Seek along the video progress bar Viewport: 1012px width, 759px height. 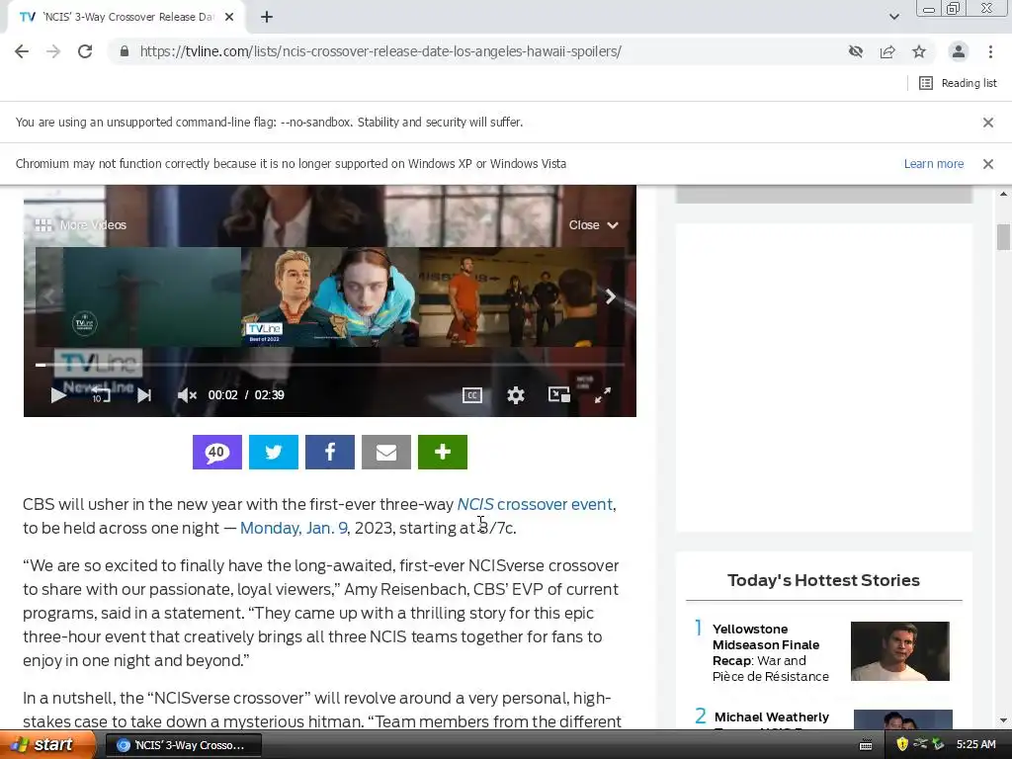[330, 365]
